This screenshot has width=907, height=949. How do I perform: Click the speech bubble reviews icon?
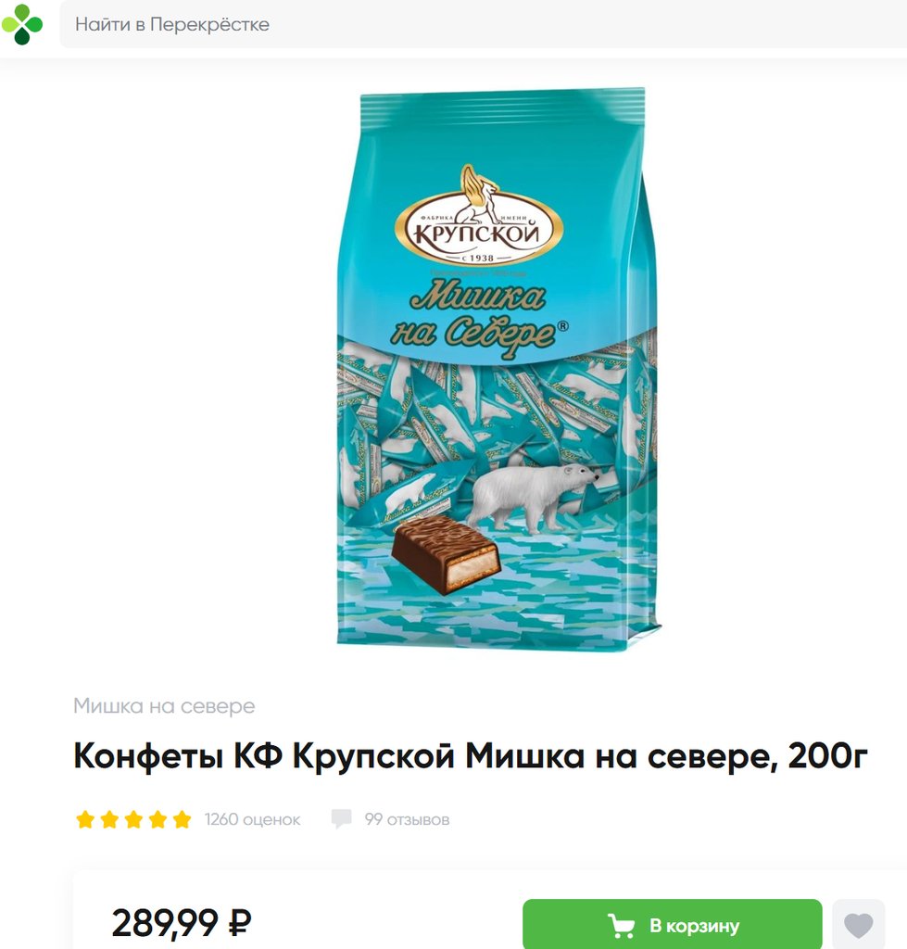[x=341, y=819]
